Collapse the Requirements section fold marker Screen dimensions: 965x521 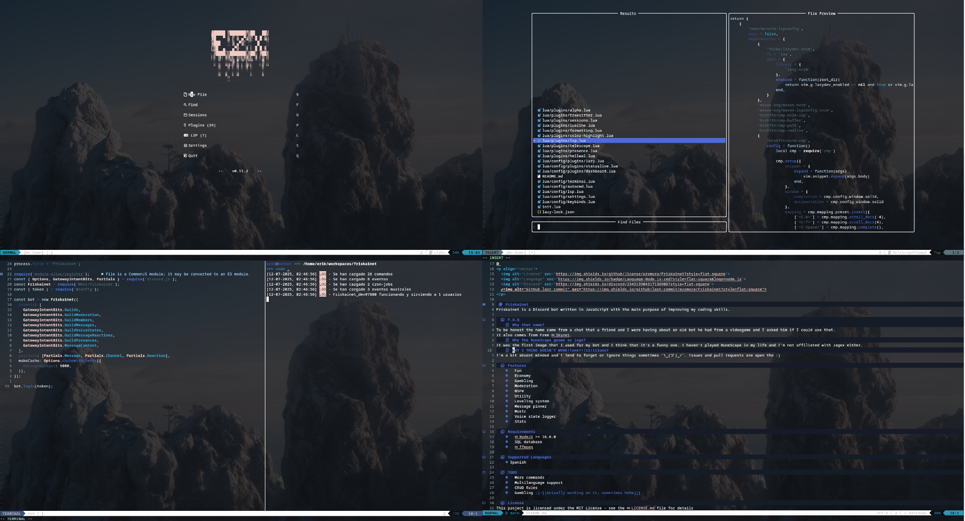(x=484, y=432)
